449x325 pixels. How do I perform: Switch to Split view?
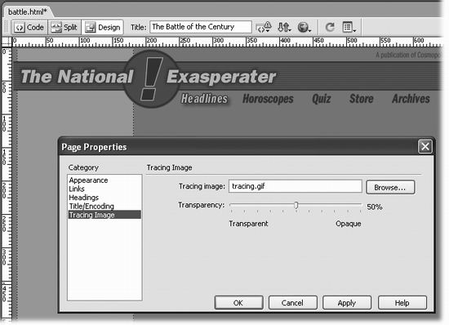point(64,28)
